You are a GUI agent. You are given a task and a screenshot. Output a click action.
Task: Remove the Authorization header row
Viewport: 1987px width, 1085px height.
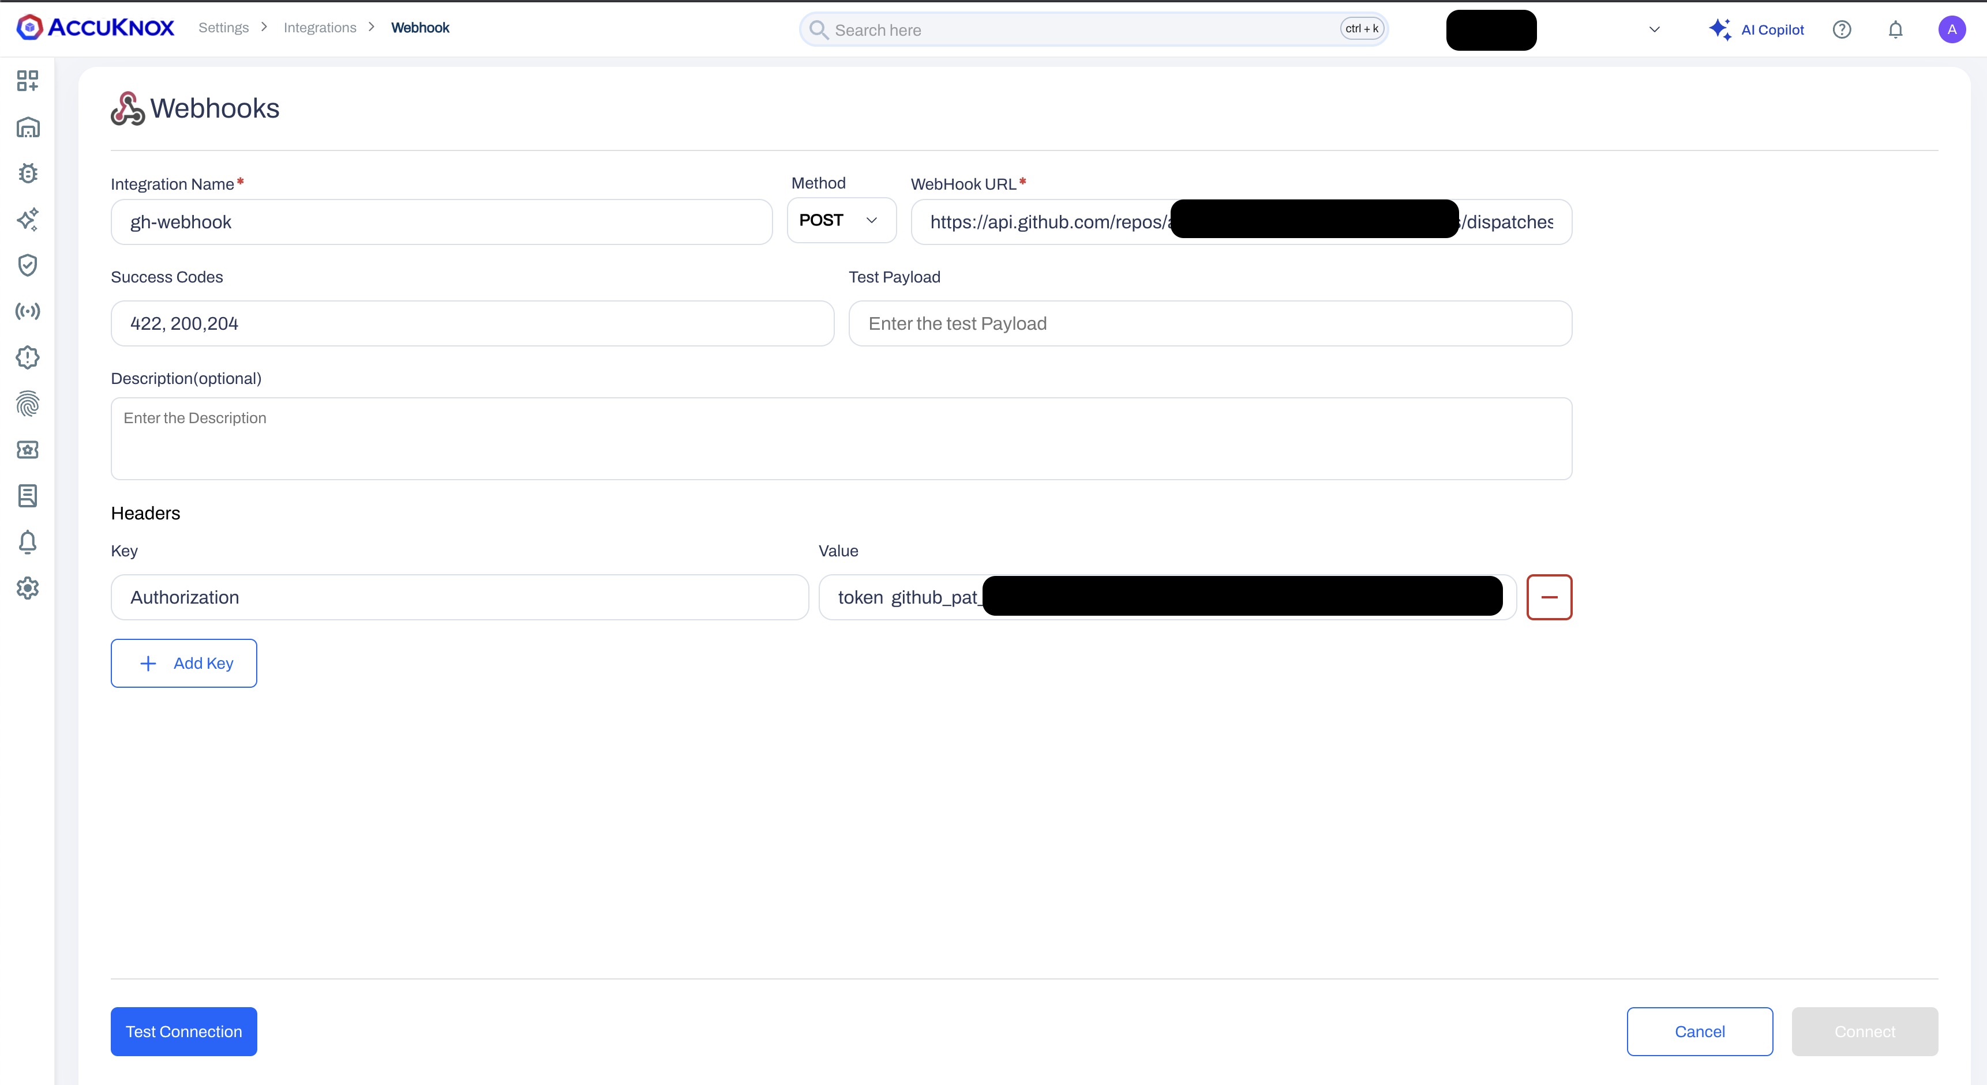(x=1549, y=597)
